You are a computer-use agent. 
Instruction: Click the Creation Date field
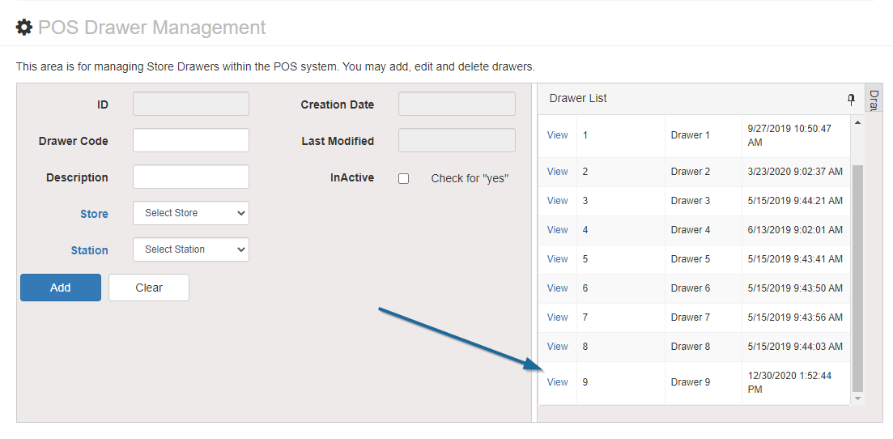[457, 104]
